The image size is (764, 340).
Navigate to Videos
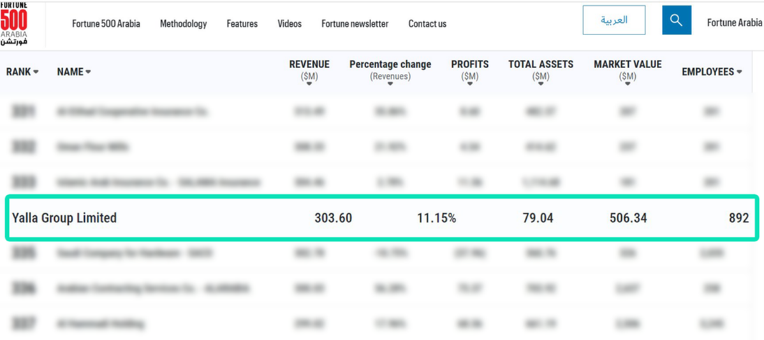click(290, 24)
